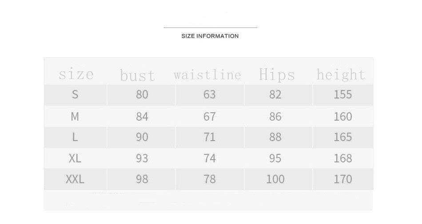Viewport: 422px width, 224px height.
Task: Select the XL size row label
Action: click(75, 158)
